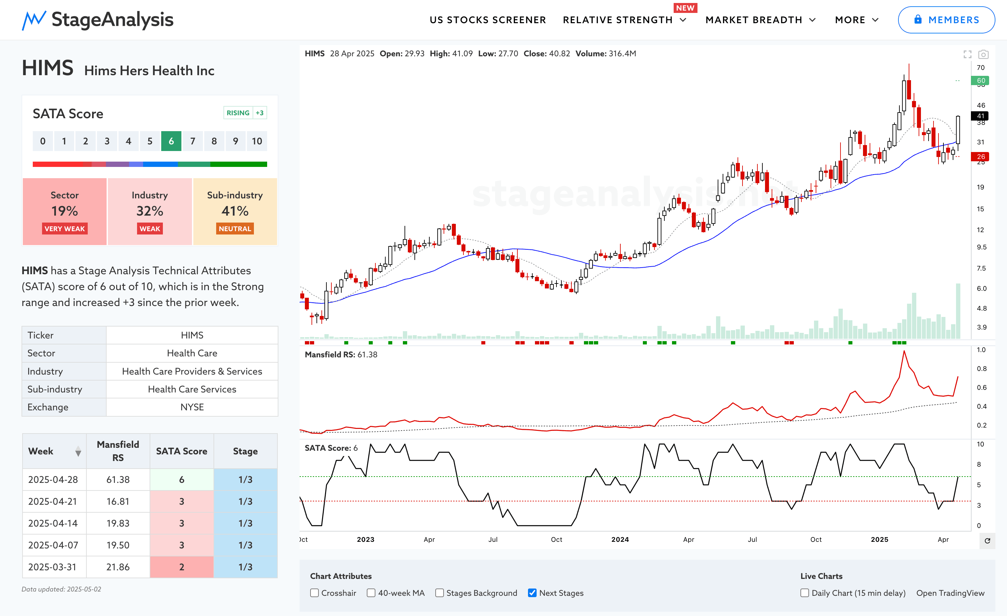Expand the Relative Strength dropdown chevron

683,20
